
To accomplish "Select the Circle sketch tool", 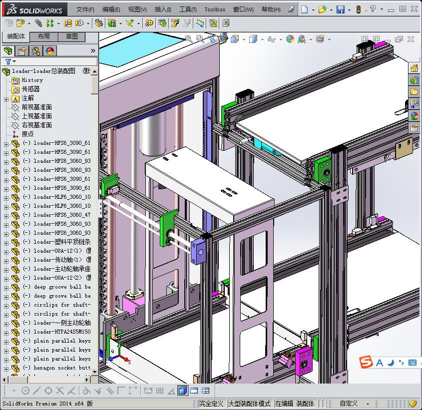I will [24, 392].
